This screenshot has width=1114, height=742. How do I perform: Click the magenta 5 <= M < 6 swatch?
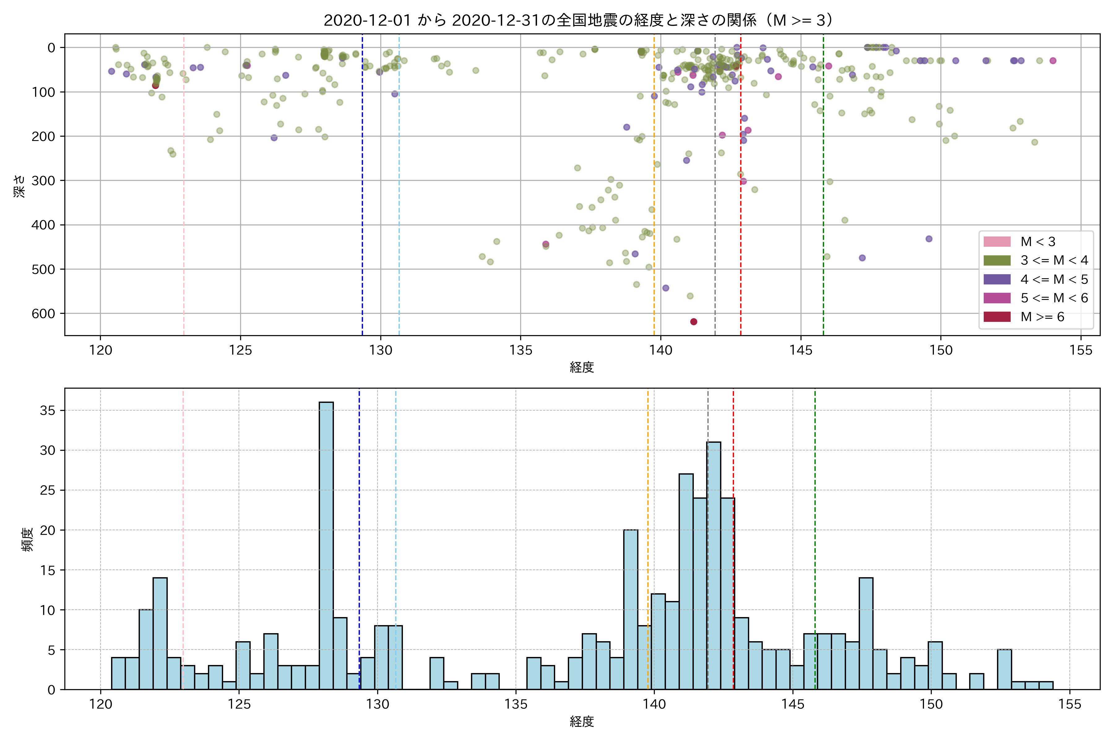[996, 298]
